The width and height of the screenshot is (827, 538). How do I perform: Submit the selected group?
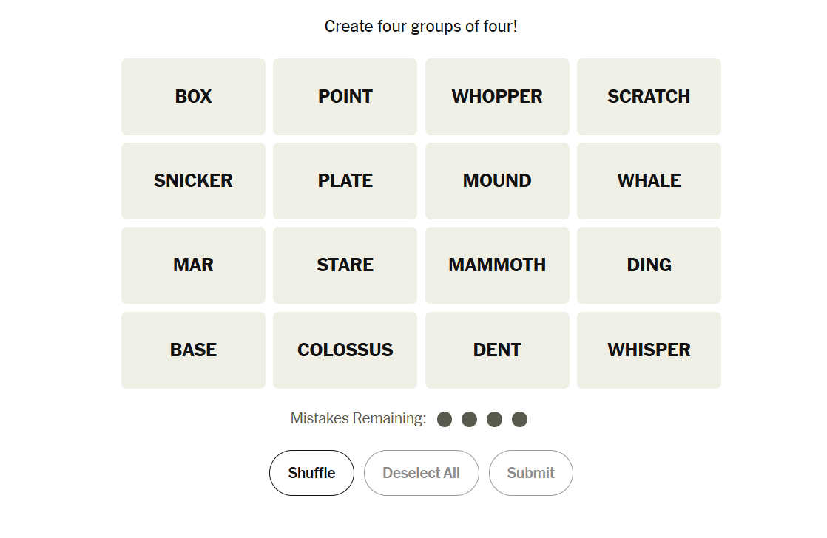click(x=530, y=473)
